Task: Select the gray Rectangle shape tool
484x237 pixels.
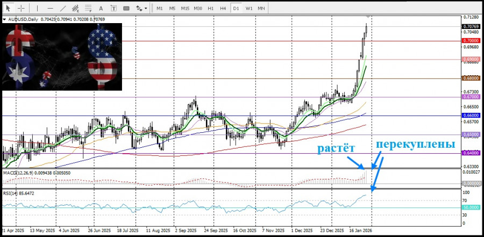Action: coord(126,9)
